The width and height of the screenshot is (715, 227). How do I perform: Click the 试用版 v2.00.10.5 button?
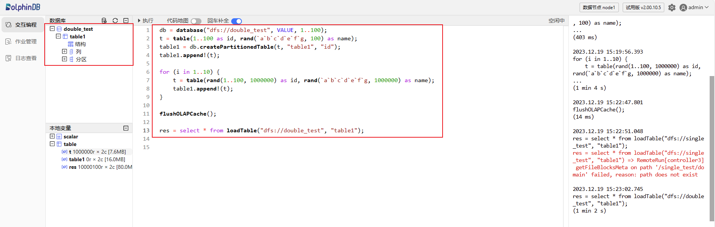coord(643,8)
